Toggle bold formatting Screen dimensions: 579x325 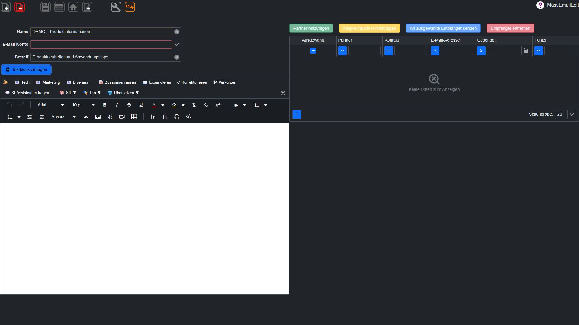coord(105,105)
